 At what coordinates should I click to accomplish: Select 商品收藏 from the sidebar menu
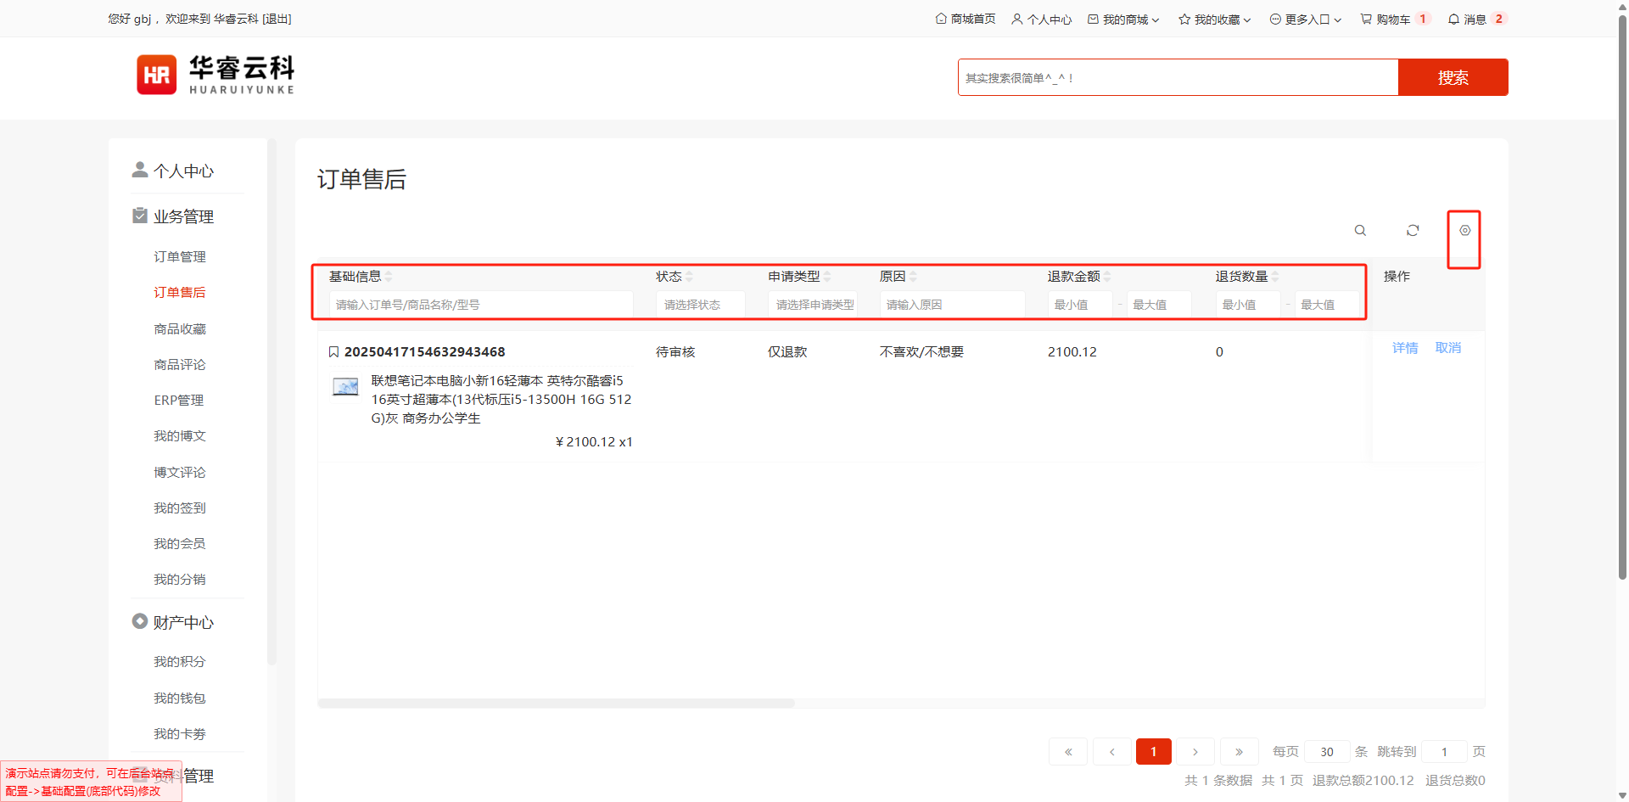tap(180, 328)
